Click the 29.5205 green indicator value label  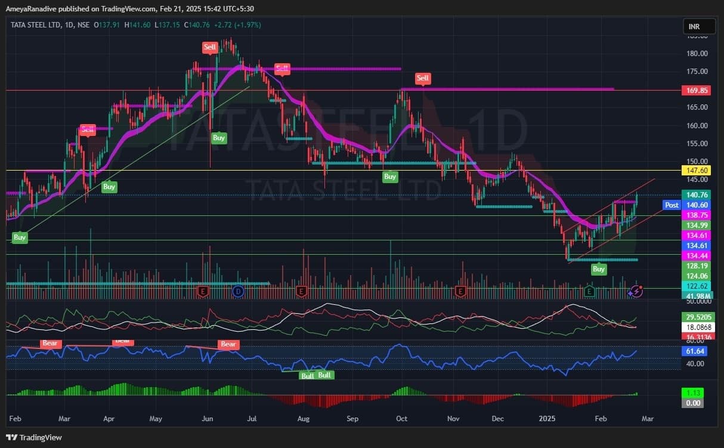click(x=692, y=317)
